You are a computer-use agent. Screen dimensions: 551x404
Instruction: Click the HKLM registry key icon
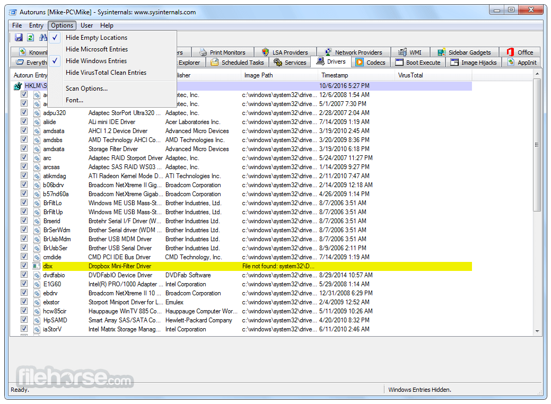tap(18, 86)
